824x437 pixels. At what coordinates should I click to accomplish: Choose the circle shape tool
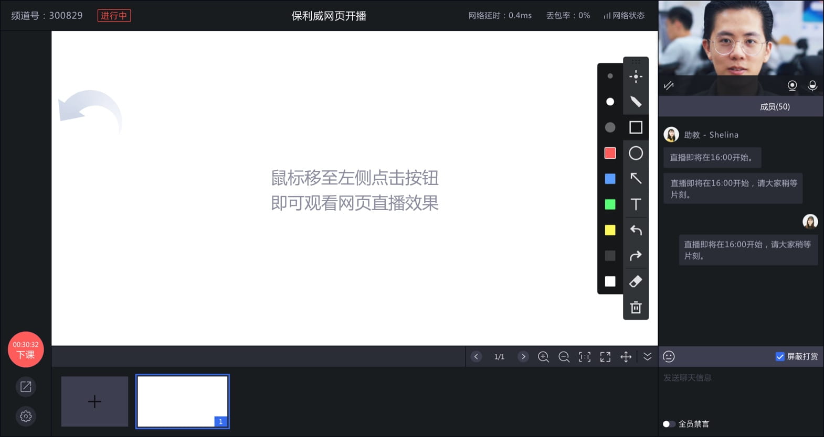coord(636,153)
